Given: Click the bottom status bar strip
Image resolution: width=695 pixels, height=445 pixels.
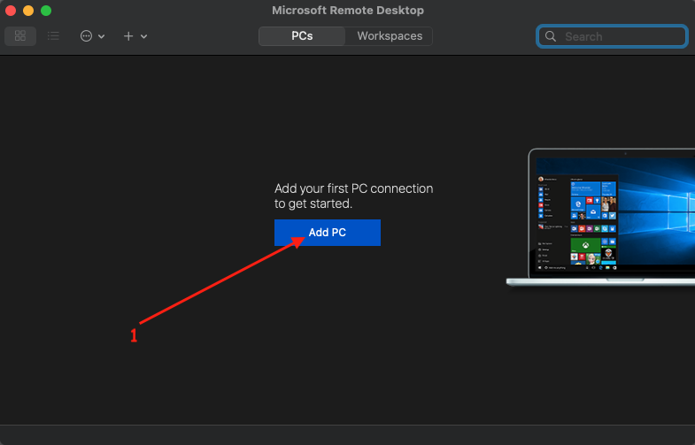Looking at the screenshot, I should pos(347,436).
